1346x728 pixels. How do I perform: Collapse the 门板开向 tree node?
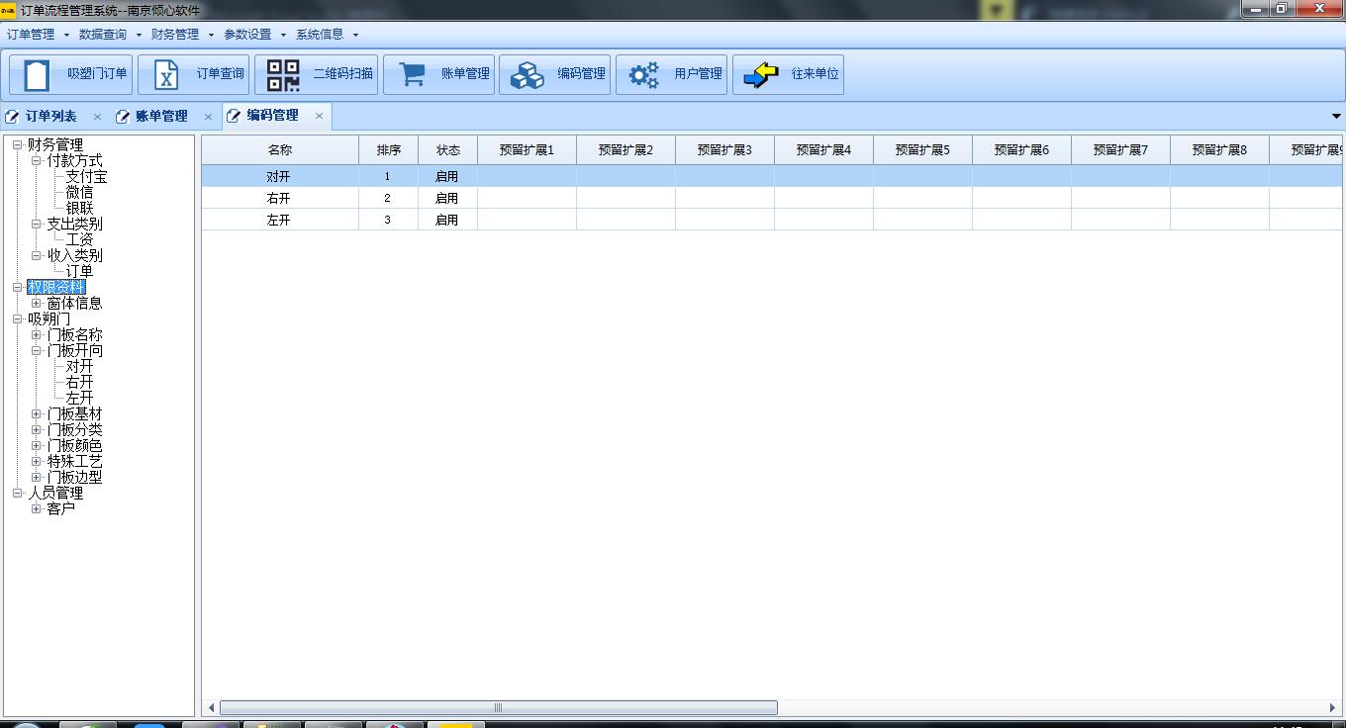pyautogui.click(x=37, y=351)
